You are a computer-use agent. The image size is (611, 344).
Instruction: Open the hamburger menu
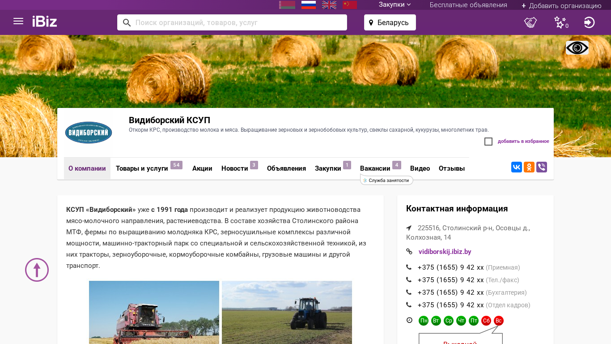click(18, 21)
